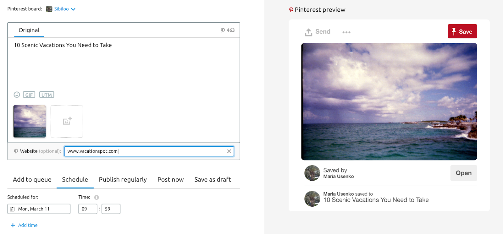Image resolution: width=503 pixels, height=234 pixels.
Task: Click the Sibiloo board avatar icon
Action: coord(49,9)
